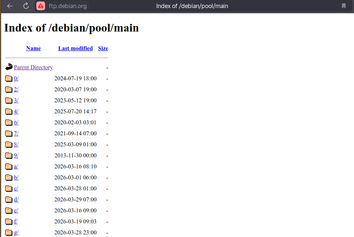Click the folder icon next to a/
The height and width of the screenshot is (237, 354).
click(x=9, y=167)
